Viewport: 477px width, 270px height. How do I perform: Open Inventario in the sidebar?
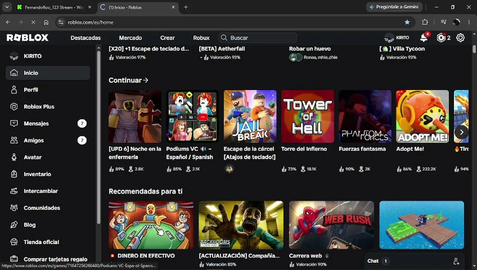click(48, 174)
